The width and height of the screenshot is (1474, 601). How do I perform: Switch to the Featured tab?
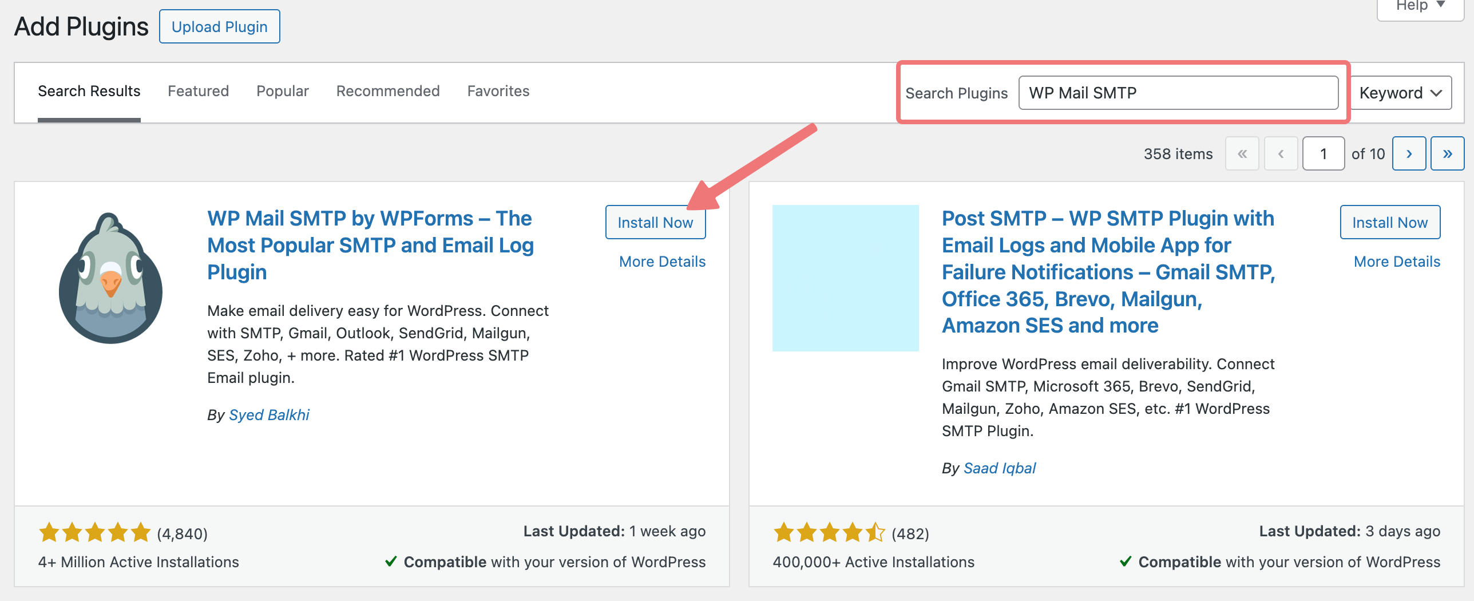click(198, 91)
